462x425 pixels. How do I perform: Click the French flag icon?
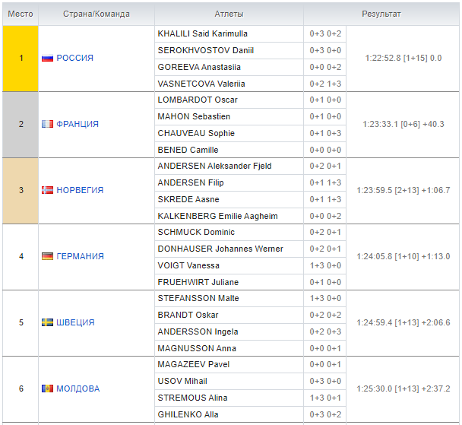[x=47, y=125]
